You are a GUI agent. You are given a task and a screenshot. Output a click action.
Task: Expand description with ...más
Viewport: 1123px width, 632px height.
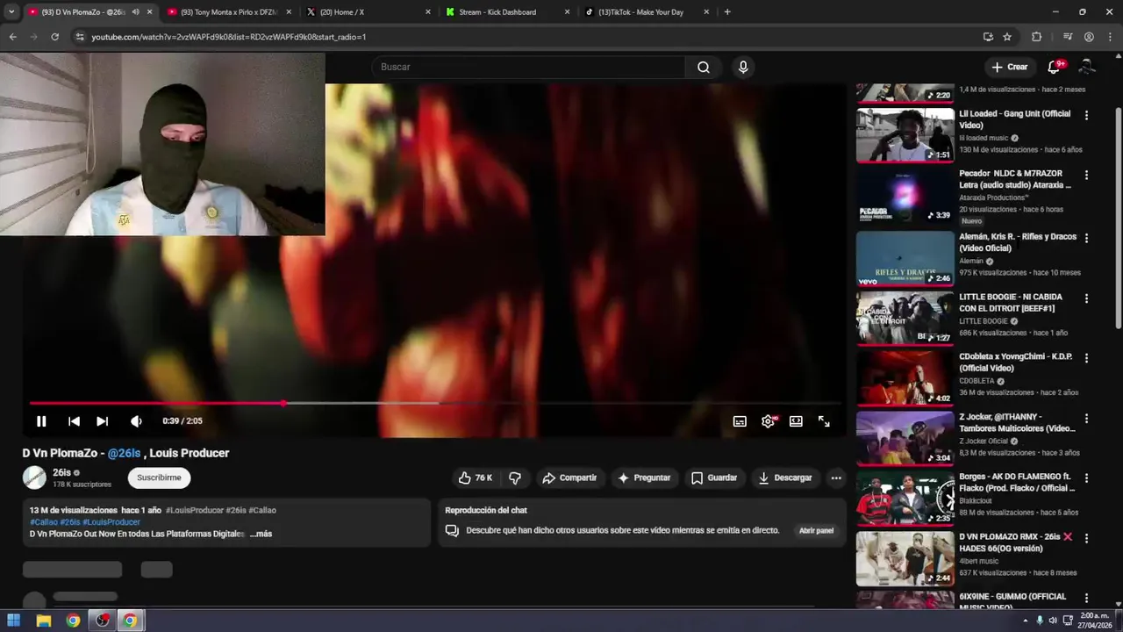(x=261, y=534)
